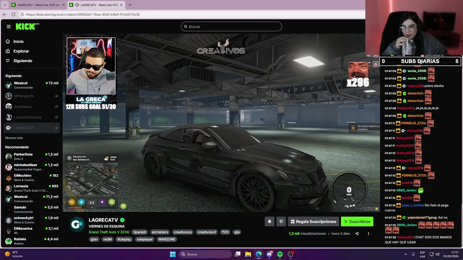Screen dimensions: 463x260
Task: Open the LAGRECATV channel name link
Action: coord(103,220)
